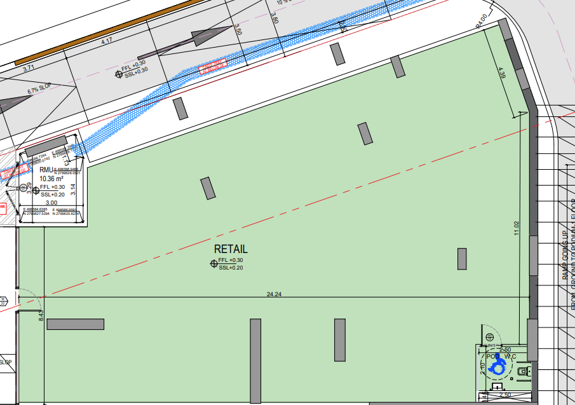Click the washbasin symbol inside POD W.C

[497, 386]
